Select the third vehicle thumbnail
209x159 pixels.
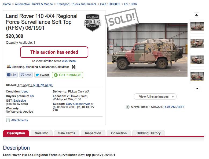[x=197, y=60]
